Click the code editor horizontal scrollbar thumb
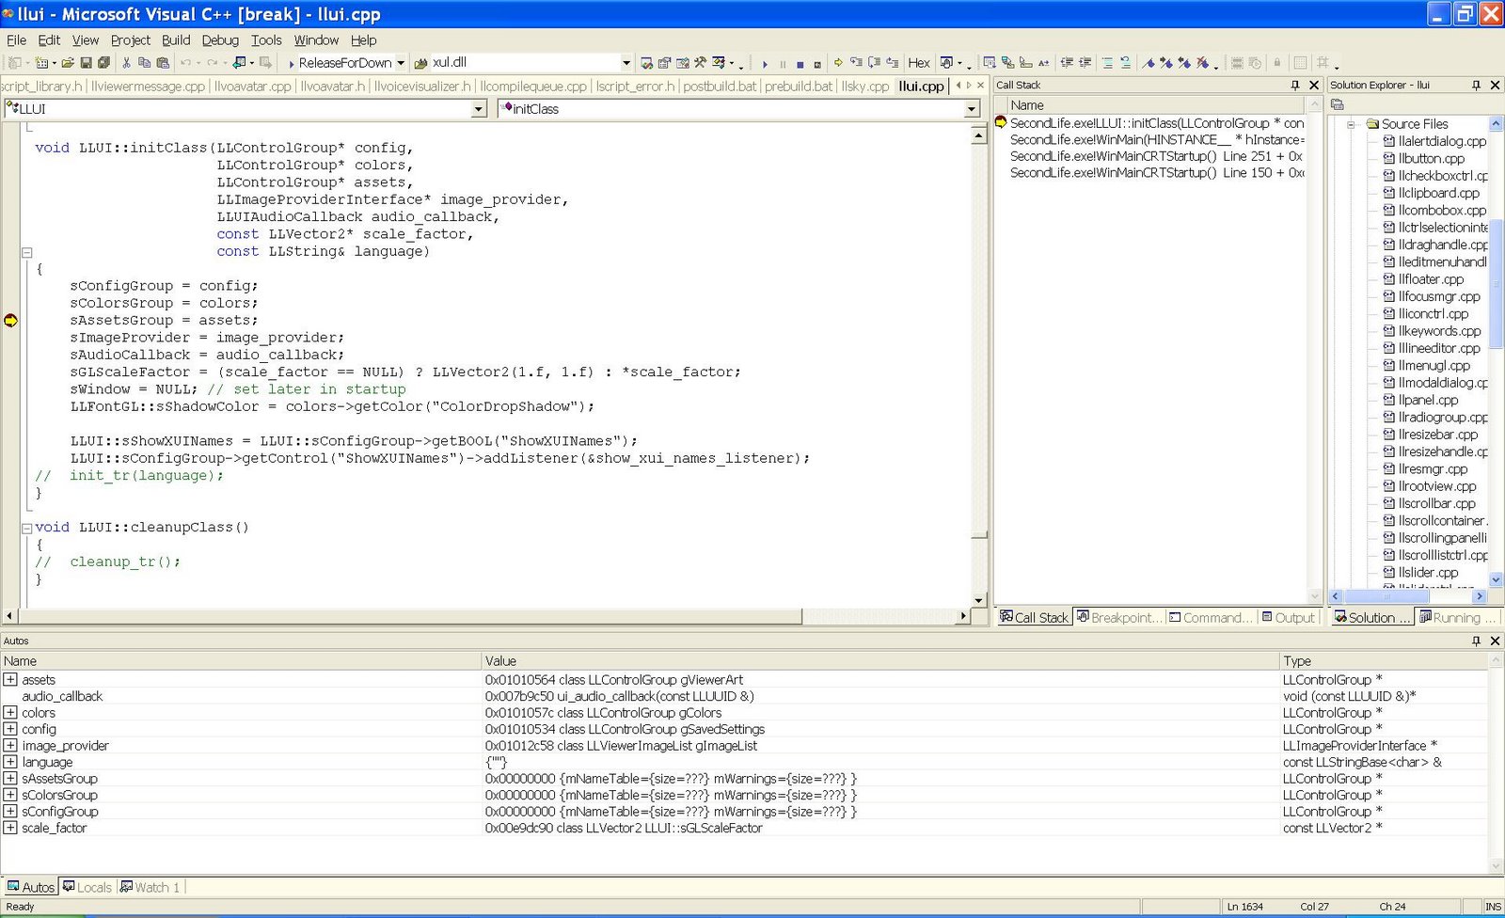This screenshot has height=918, width=1505. click(410, 616)
